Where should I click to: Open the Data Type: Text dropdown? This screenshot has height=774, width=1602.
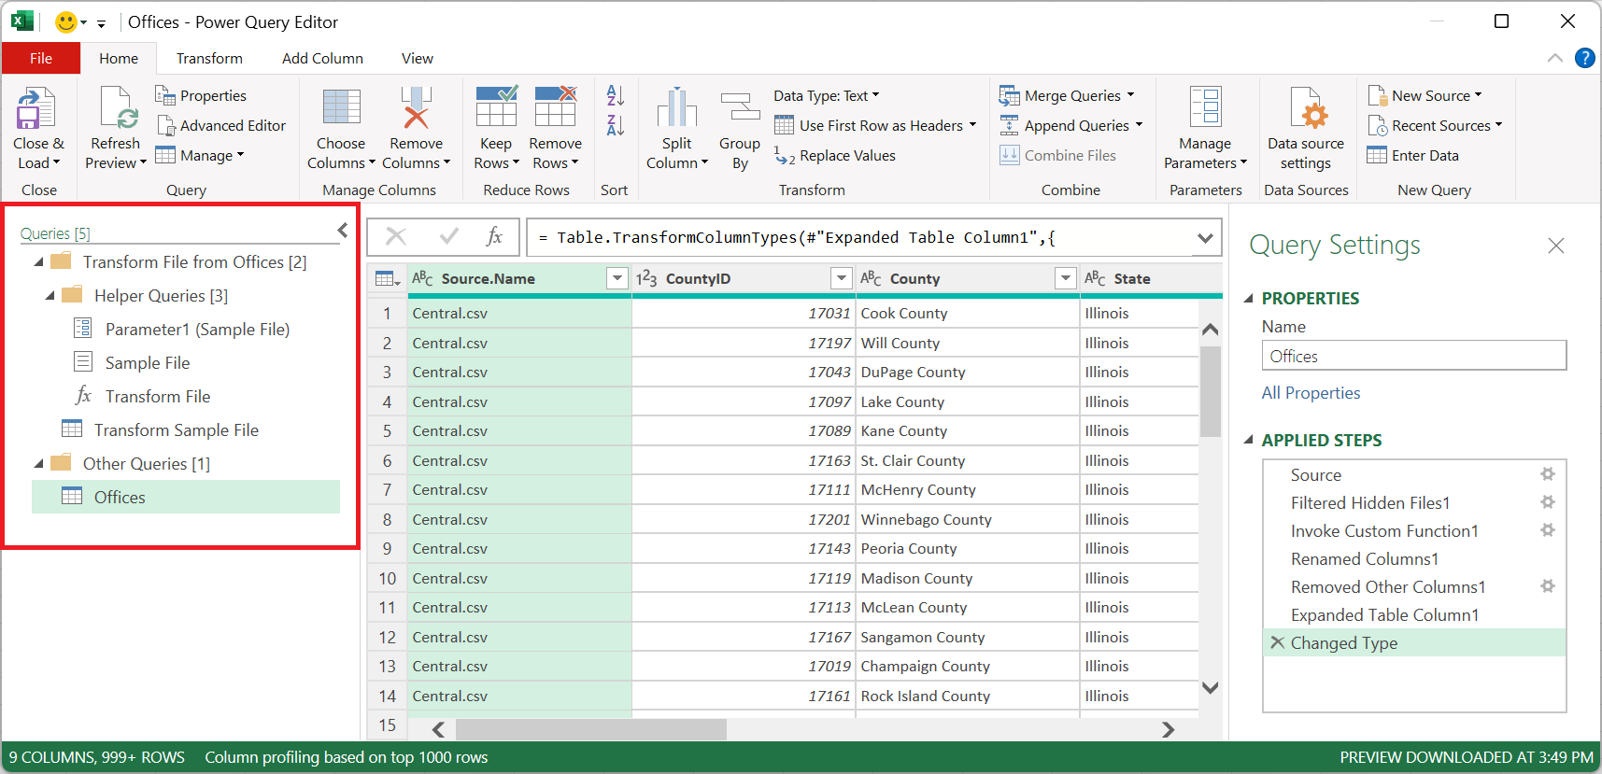827,95
